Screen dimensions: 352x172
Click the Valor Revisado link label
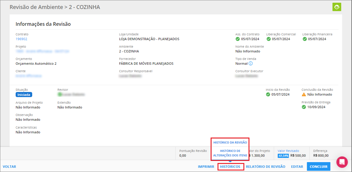[x=288, y=151]
